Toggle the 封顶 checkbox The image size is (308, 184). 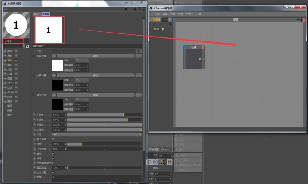point(52,153)
